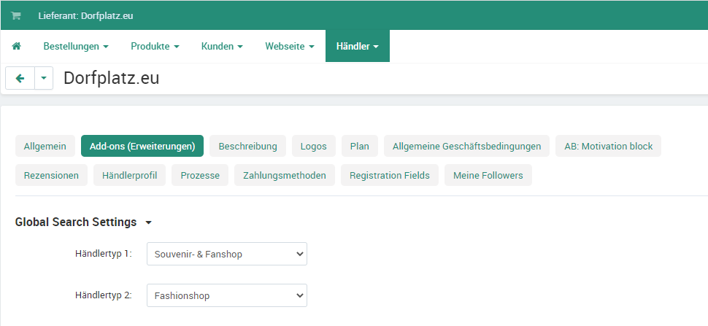Switch to the Allgemein tab
Image resolution: width=708 pixels, height=326 pixels.
(x=45, y=146)
